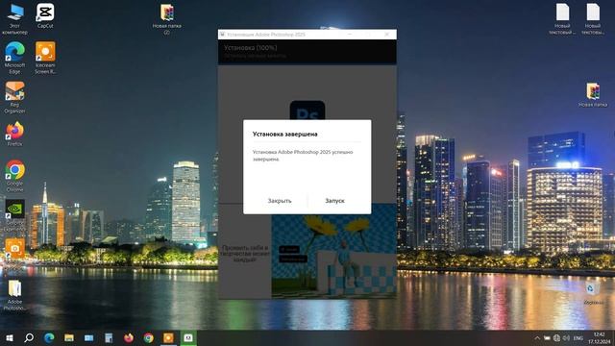This screenshot has width=615, height=346.
Task: Launch Chrome from the taskbar
Action: [148, 337]
